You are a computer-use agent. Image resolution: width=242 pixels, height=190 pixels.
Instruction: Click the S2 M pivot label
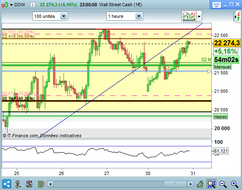[x=206, y=59]
